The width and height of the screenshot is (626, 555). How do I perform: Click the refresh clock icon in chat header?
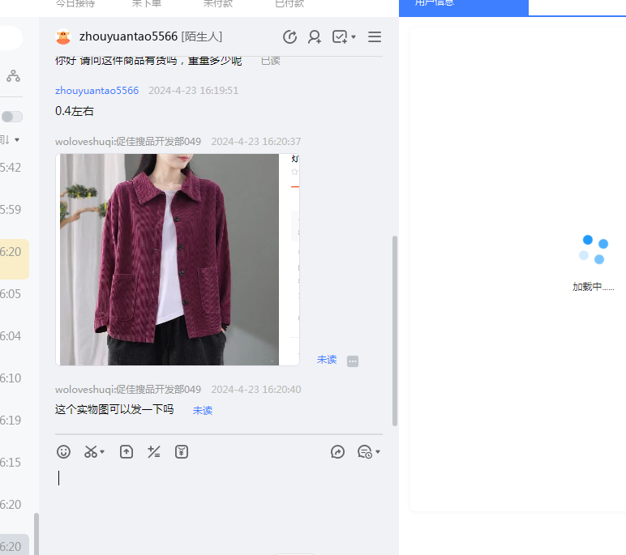[289, 37]
